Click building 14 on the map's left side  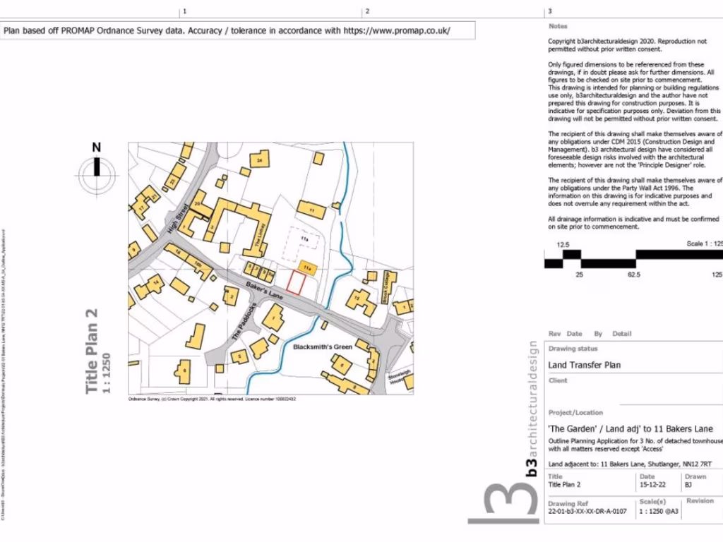(x=150, y=287)
